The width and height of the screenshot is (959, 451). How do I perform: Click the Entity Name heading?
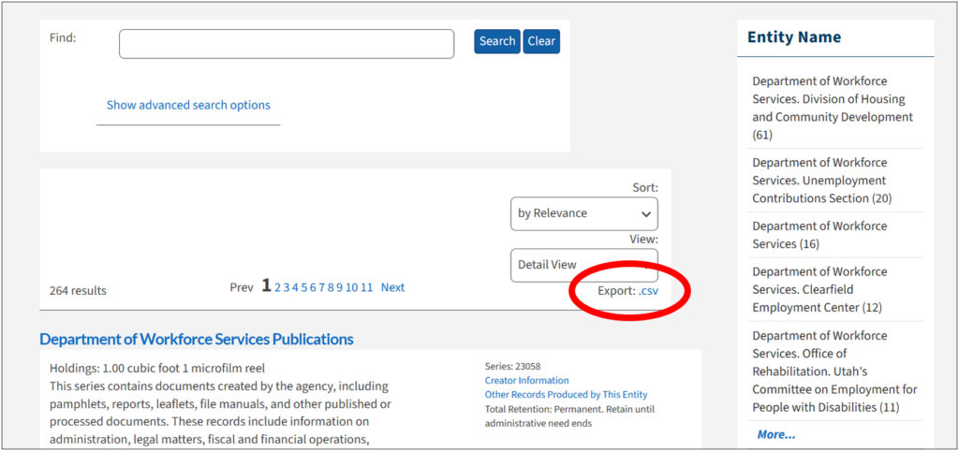click(x=794, y=37)
